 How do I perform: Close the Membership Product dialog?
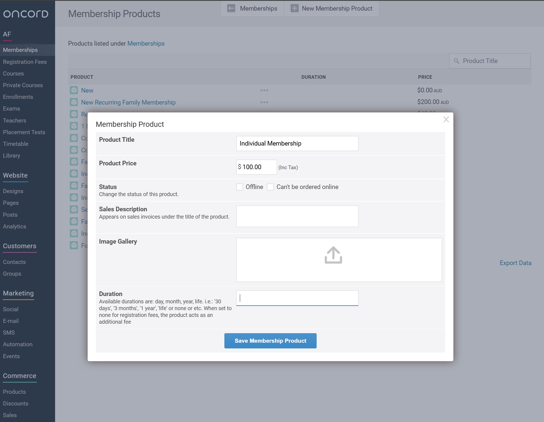pyautogui.click(x=446, y=119)
